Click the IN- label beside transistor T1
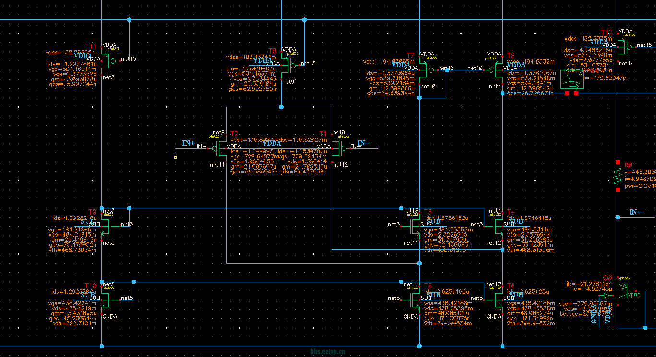 (364, 143)
